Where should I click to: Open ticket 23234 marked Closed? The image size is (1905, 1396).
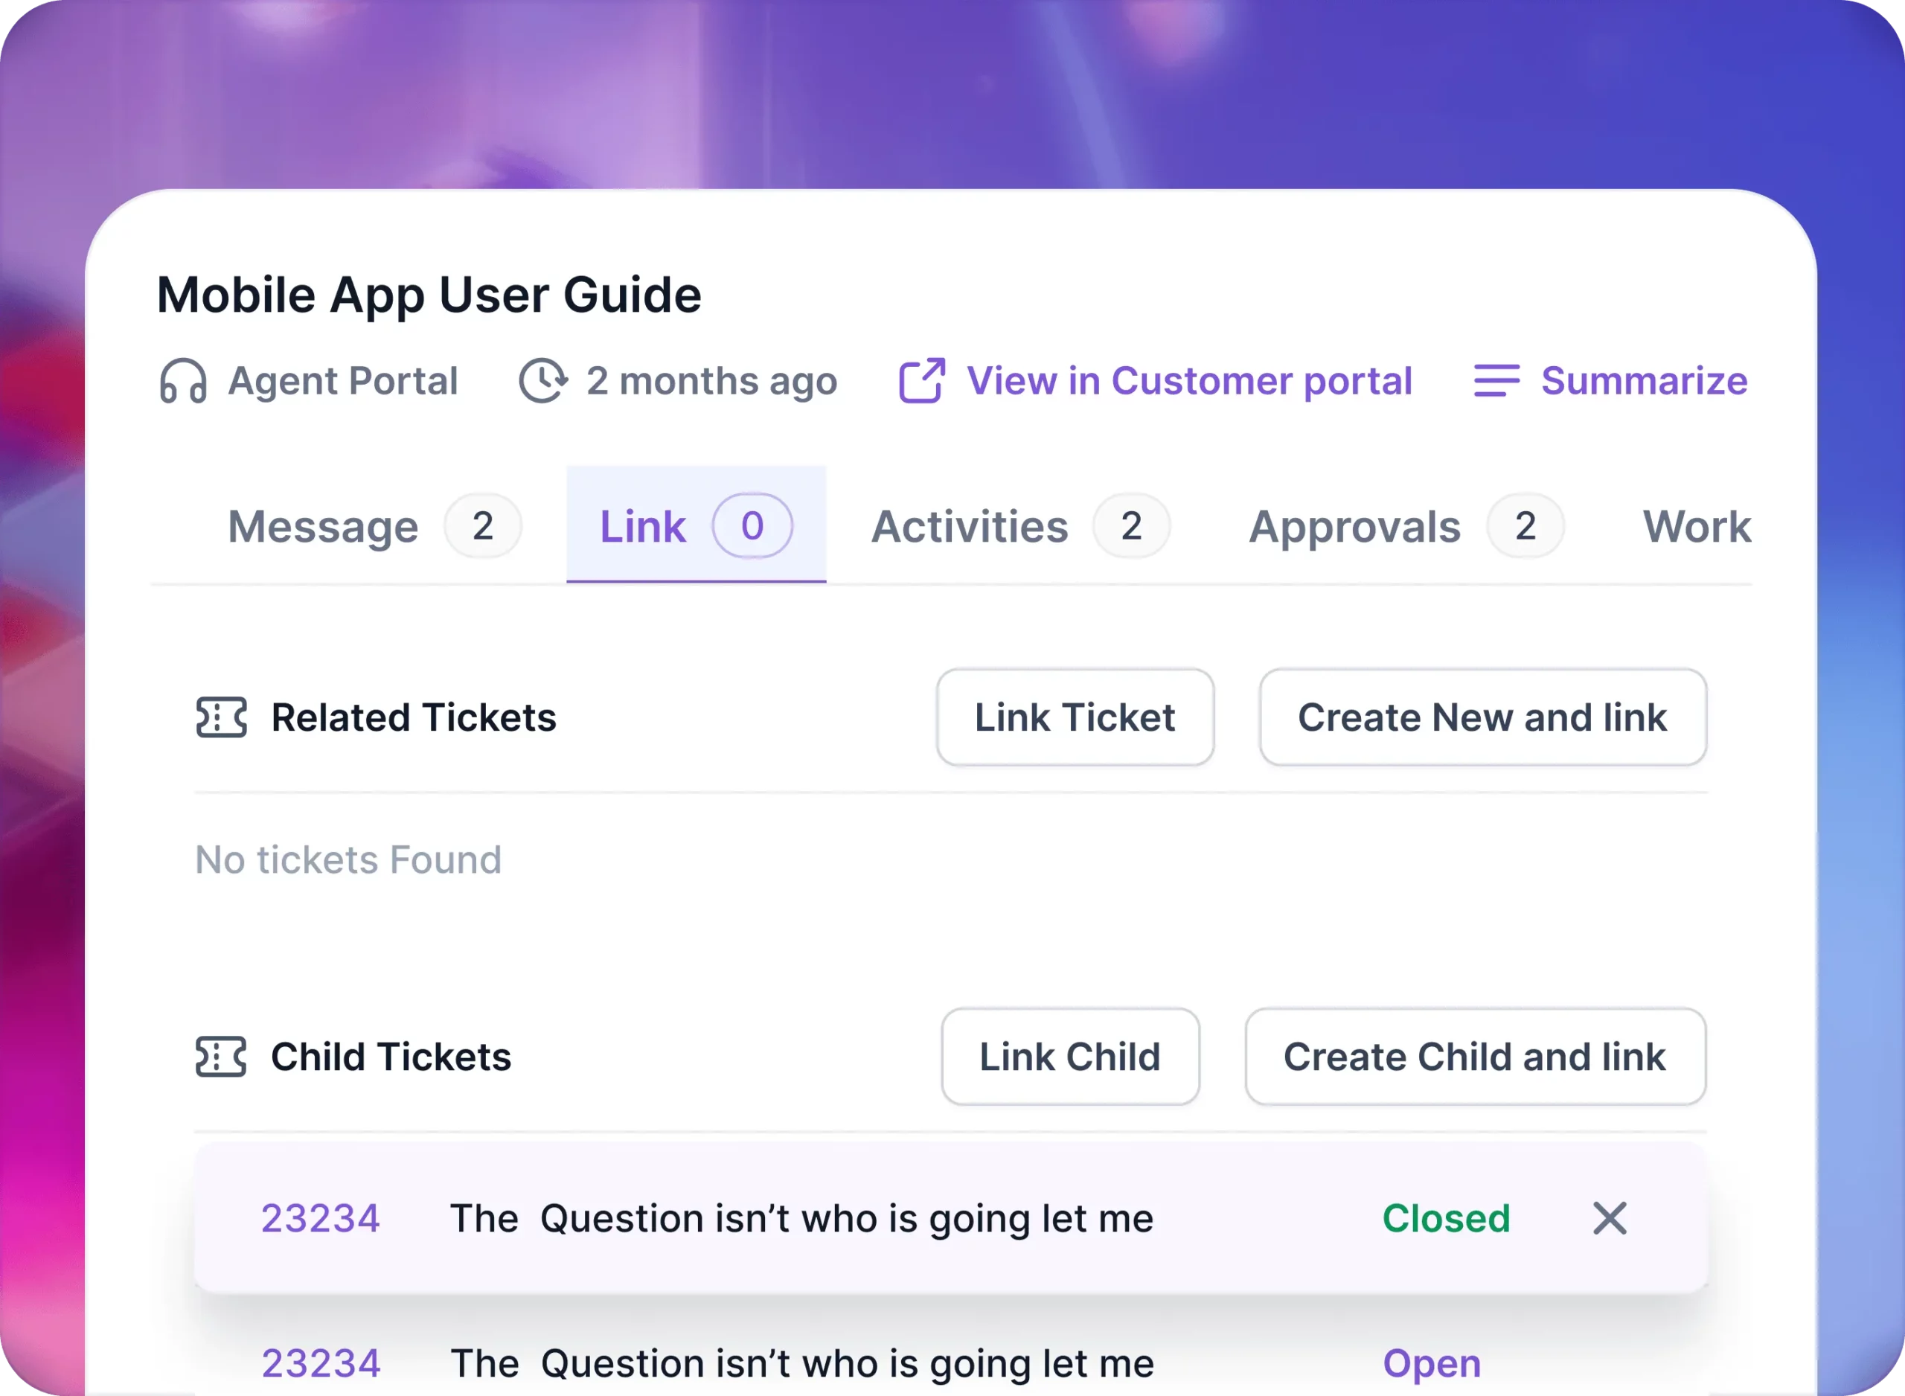point(321,1217)
